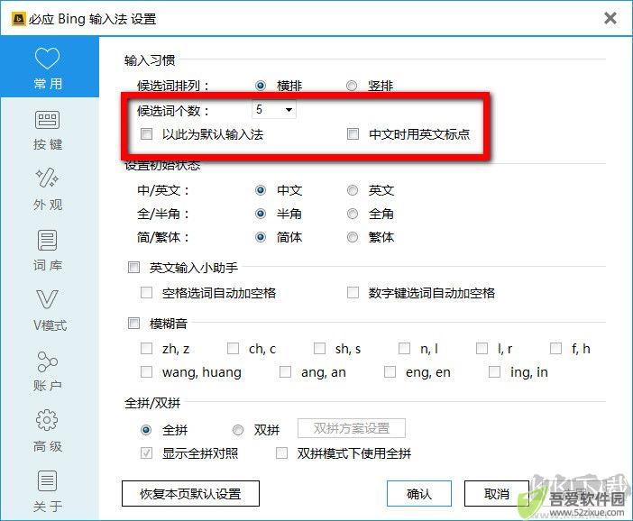Viewport: 633px width, 521px height.
Task: Open the 候选词个数 dropdown
Action: tap(274, 110)
